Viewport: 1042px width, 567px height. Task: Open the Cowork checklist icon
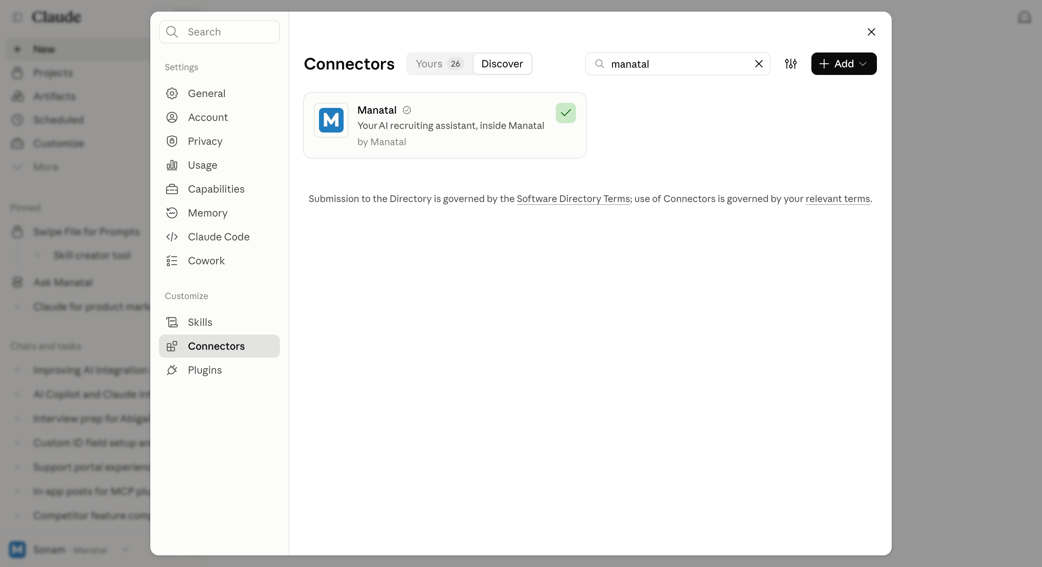click(172, 261)
